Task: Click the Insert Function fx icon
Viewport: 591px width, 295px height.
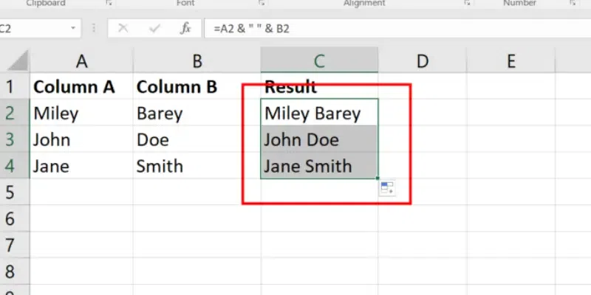Action: (187, 29)
